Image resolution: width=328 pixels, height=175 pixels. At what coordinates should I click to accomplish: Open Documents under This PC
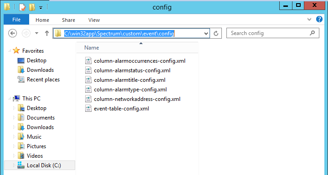point(41,118)
